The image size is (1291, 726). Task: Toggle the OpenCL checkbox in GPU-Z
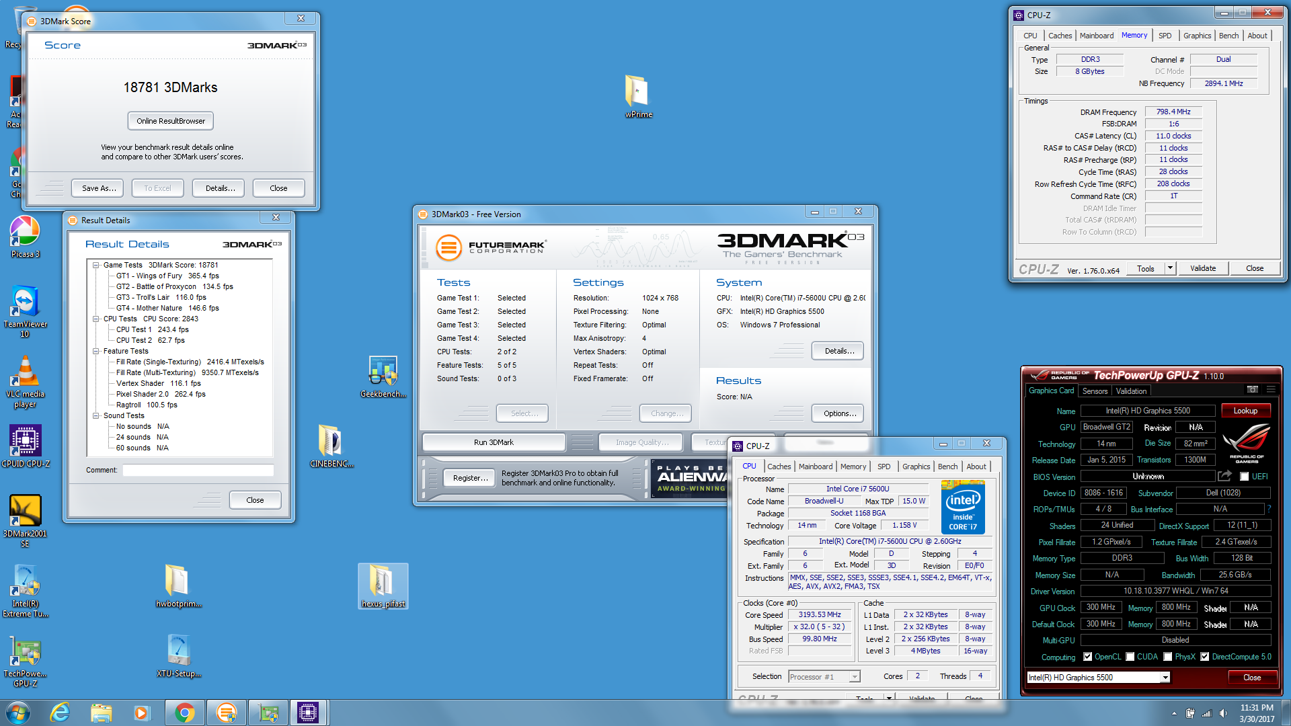[x=1087, y=657]
